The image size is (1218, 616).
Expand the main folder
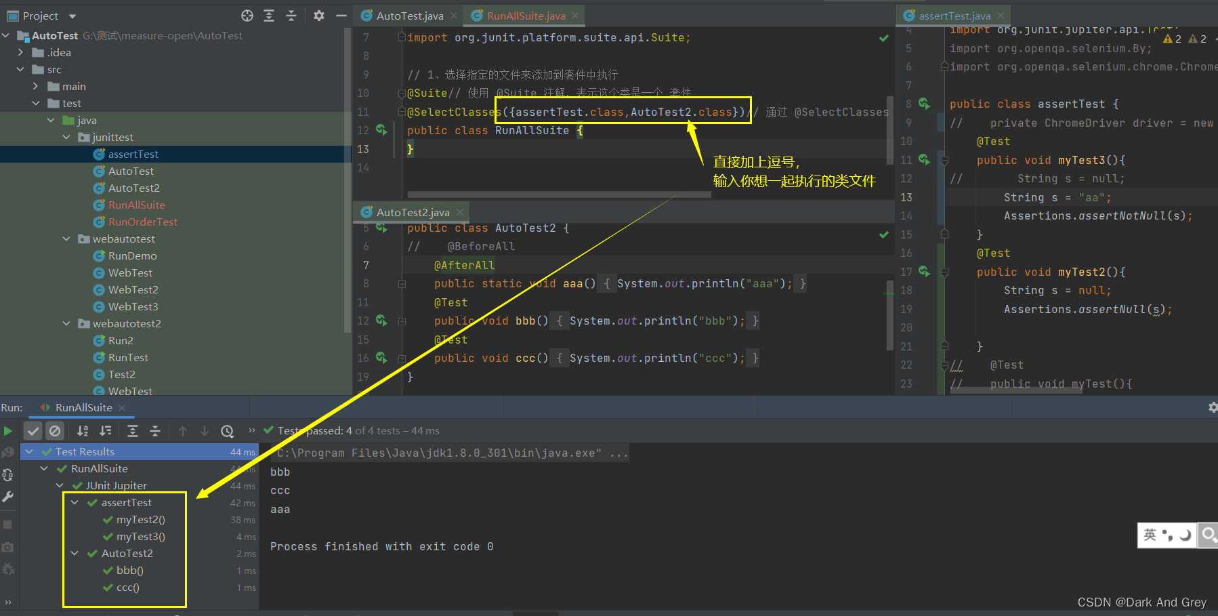[35, 86]
